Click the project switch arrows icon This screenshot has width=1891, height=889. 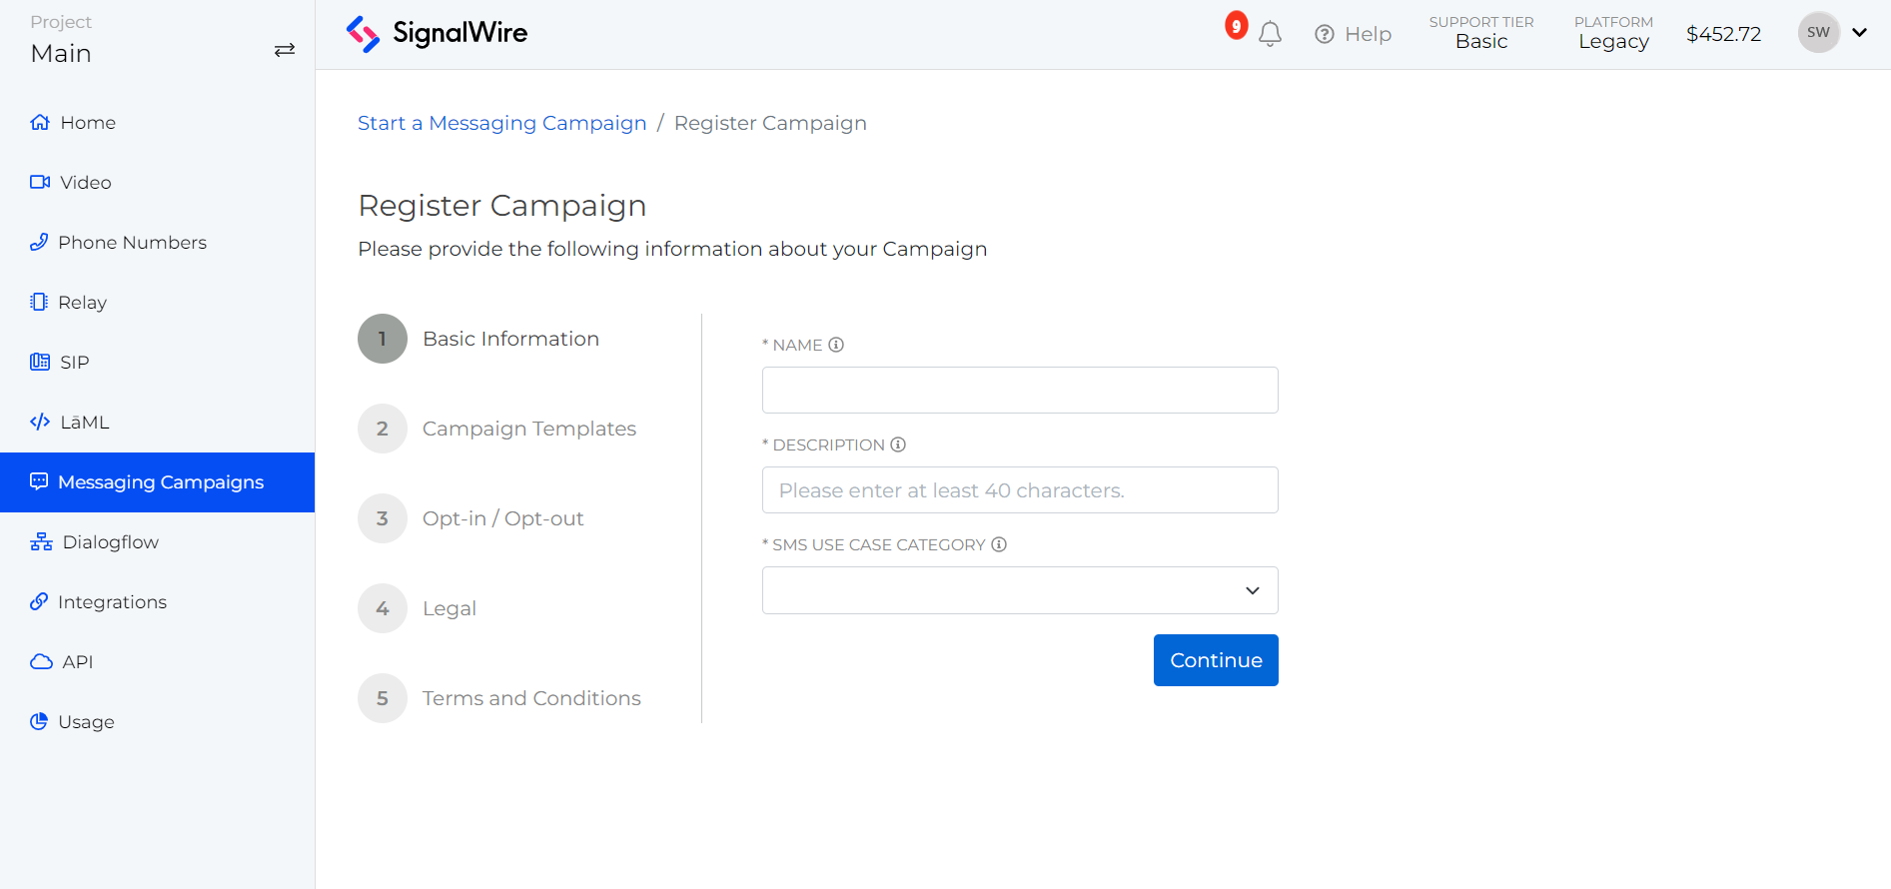tap(285, 50)
